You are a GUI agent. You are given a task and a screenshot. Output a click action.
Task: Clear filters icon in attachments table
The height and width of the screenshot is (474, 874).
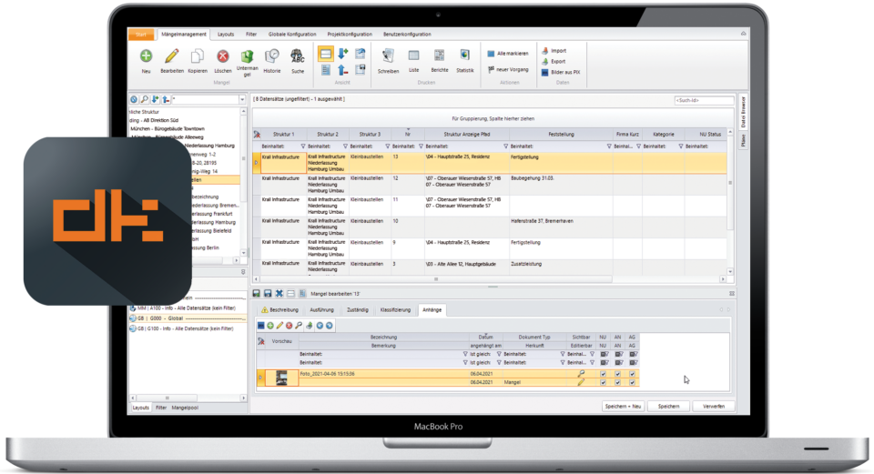tap(261, 341)
